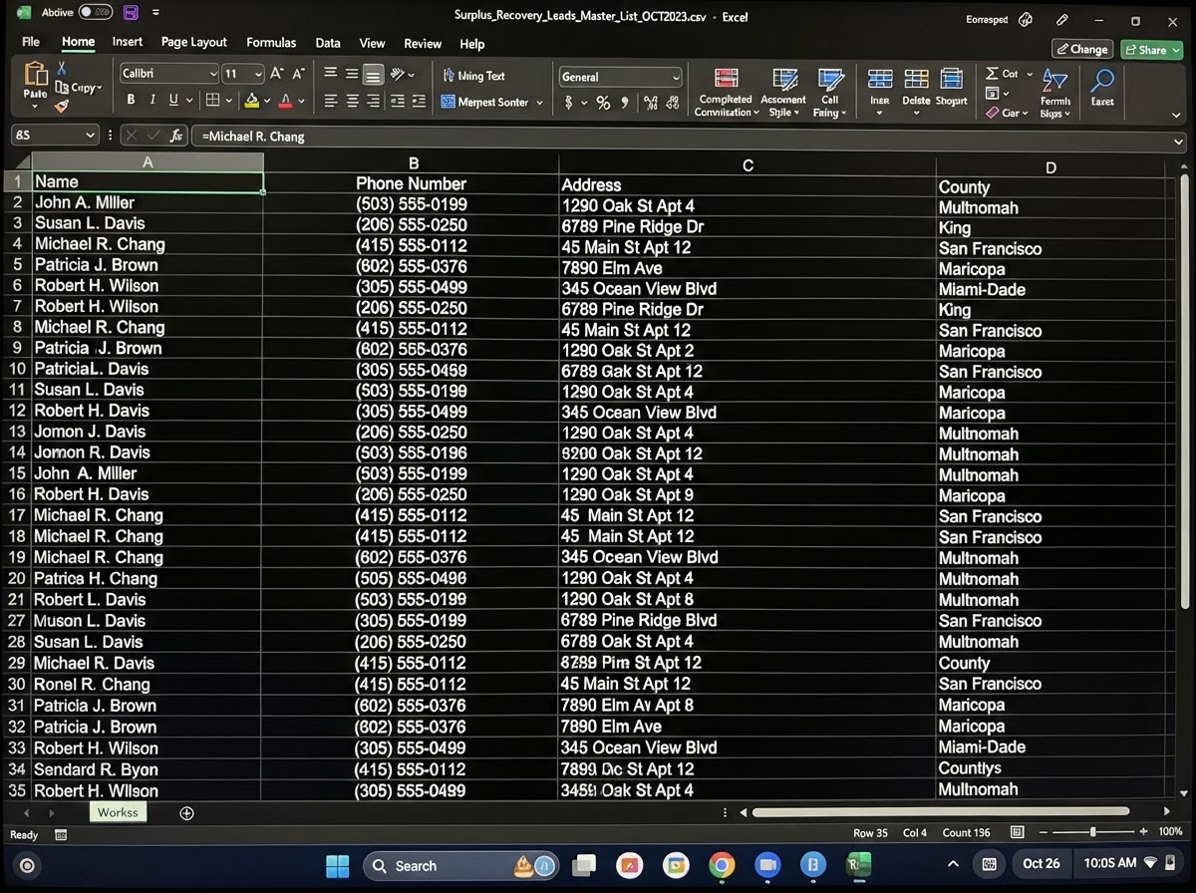Open the font size 11 dropdown
This screenshot has width=1196, height=893.
258,74
